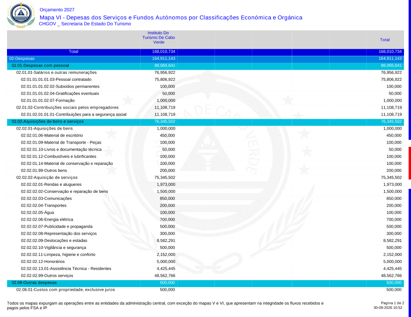Click '02.02.02-Aquisição de serviços' row label

[x=47, y=178]
